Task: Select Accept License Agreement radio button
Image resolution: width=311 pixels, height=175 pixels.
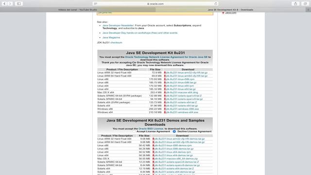Action: [x=134, y=131]
